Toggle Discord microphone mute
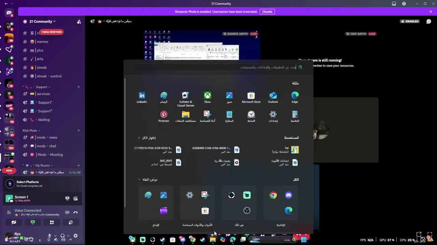Screen dimensions: 437x245 point(50,236)
